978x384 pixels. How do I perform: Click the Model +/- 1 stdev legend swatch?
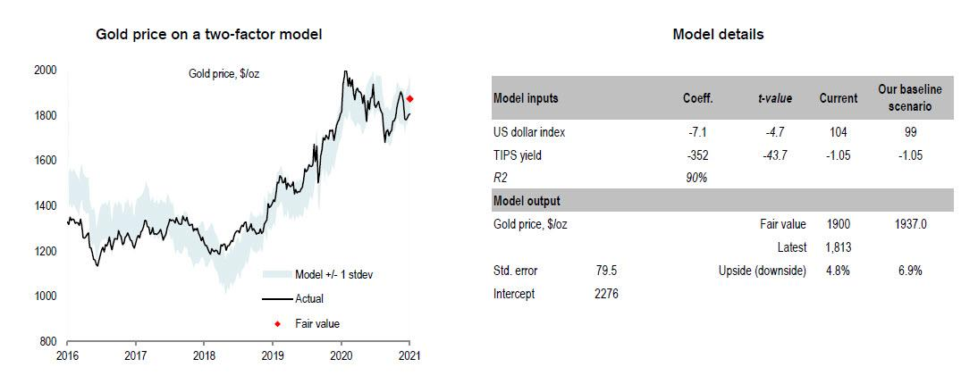pos(277,273)
